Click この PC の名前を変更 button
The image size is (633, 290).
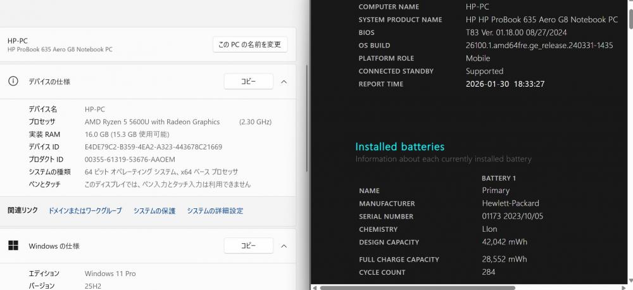coord(250,44)
